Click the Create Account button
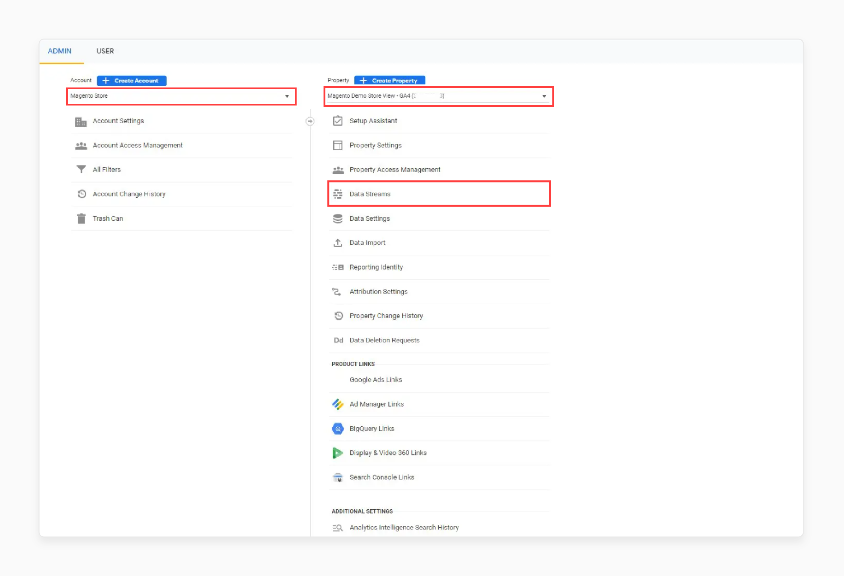 click(x=132, y=80)
